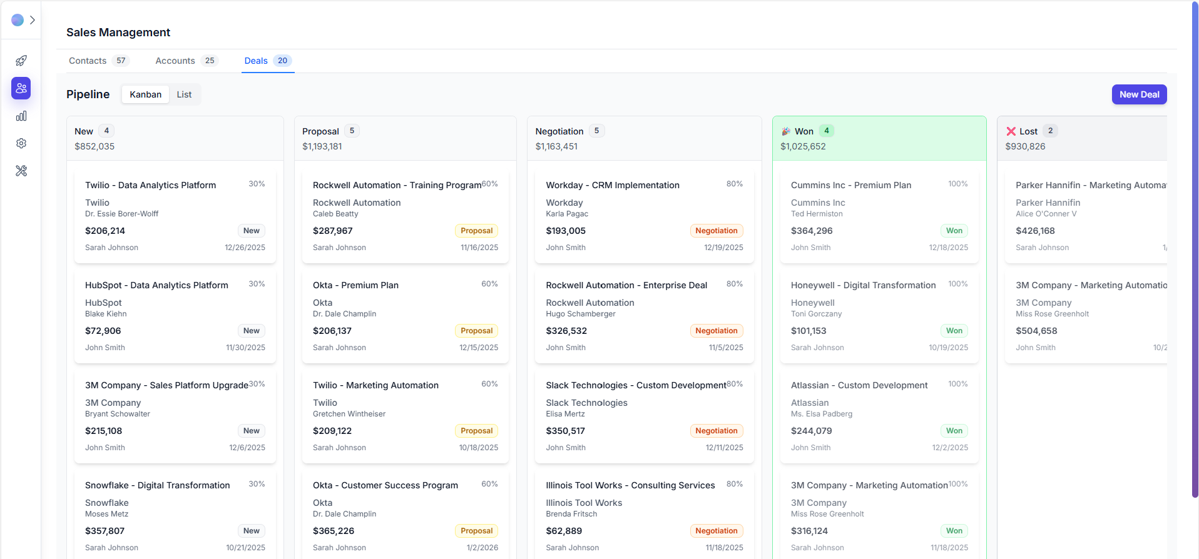Click the red X icon on Lost column
The width and height of the screenshot is (1199, 559).
pos(1011,131)
